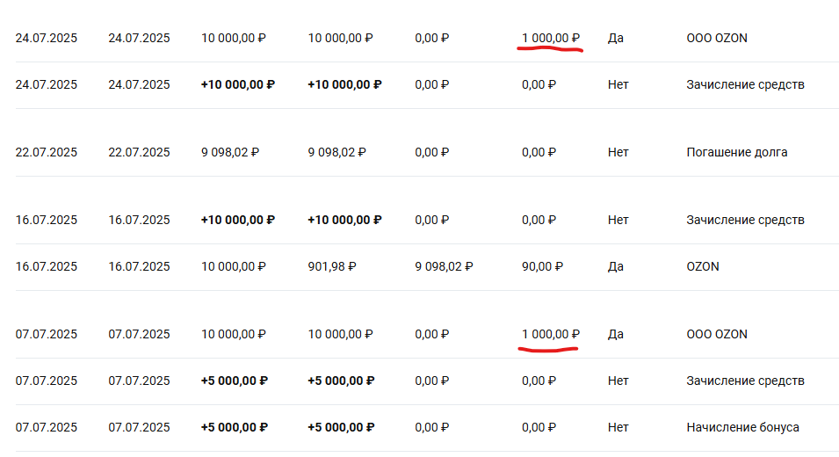Click 9 098,02 ₽ in the 16.07.2025 OZON row
839x457 pixels.
coord(444,266)
